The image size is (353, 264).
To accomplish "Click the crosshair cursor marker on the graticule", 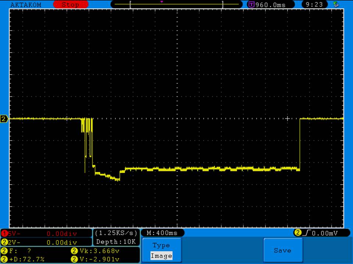I will point(288,118).
